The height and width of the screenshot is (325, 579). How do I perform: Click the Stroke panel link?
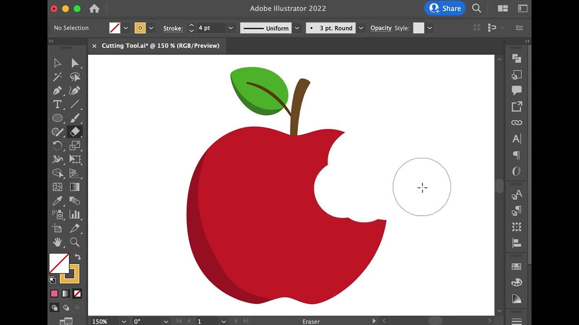(173, 28)
